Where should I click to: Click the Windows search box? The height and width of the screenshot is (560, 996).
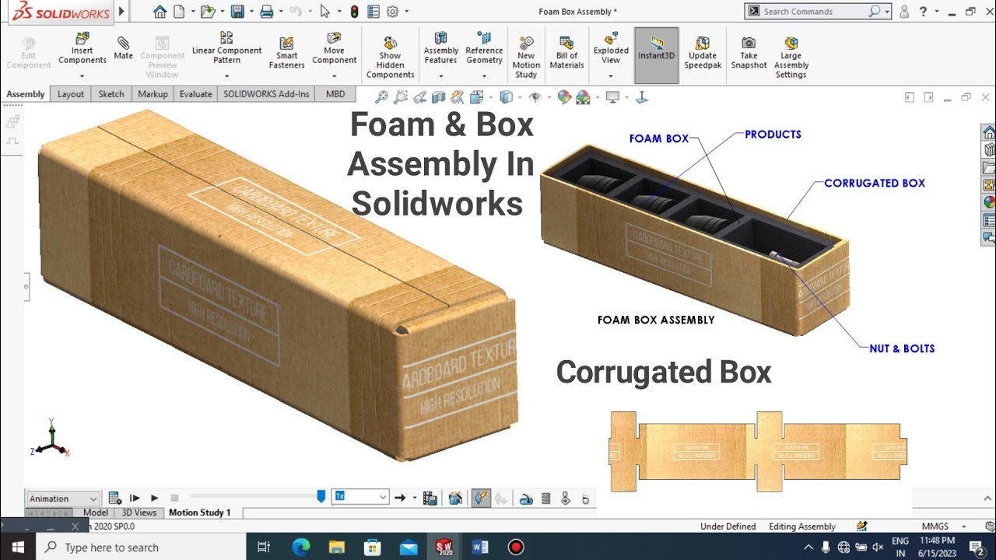(x=142, y=548)
